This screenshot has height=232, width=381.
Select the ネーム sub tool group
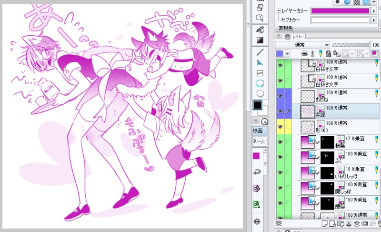[259, 141]
